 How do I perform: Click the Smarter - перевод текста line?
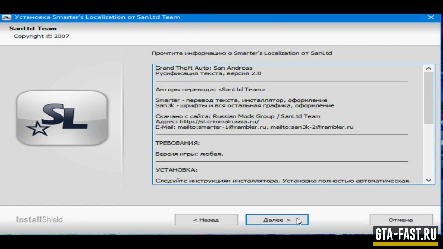point(241,100)
